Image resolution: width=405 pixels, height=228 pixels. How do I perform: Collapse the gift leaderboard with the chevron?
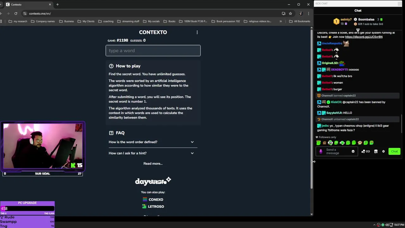(358, 30)
